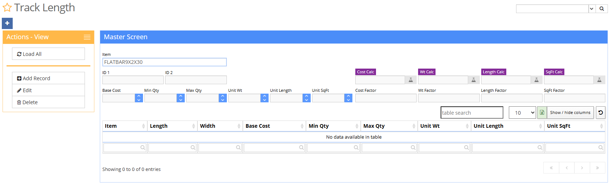Viewport: 609px width, 184px height.
Task: Click the Width column filter box
Action: pos(220,148)
